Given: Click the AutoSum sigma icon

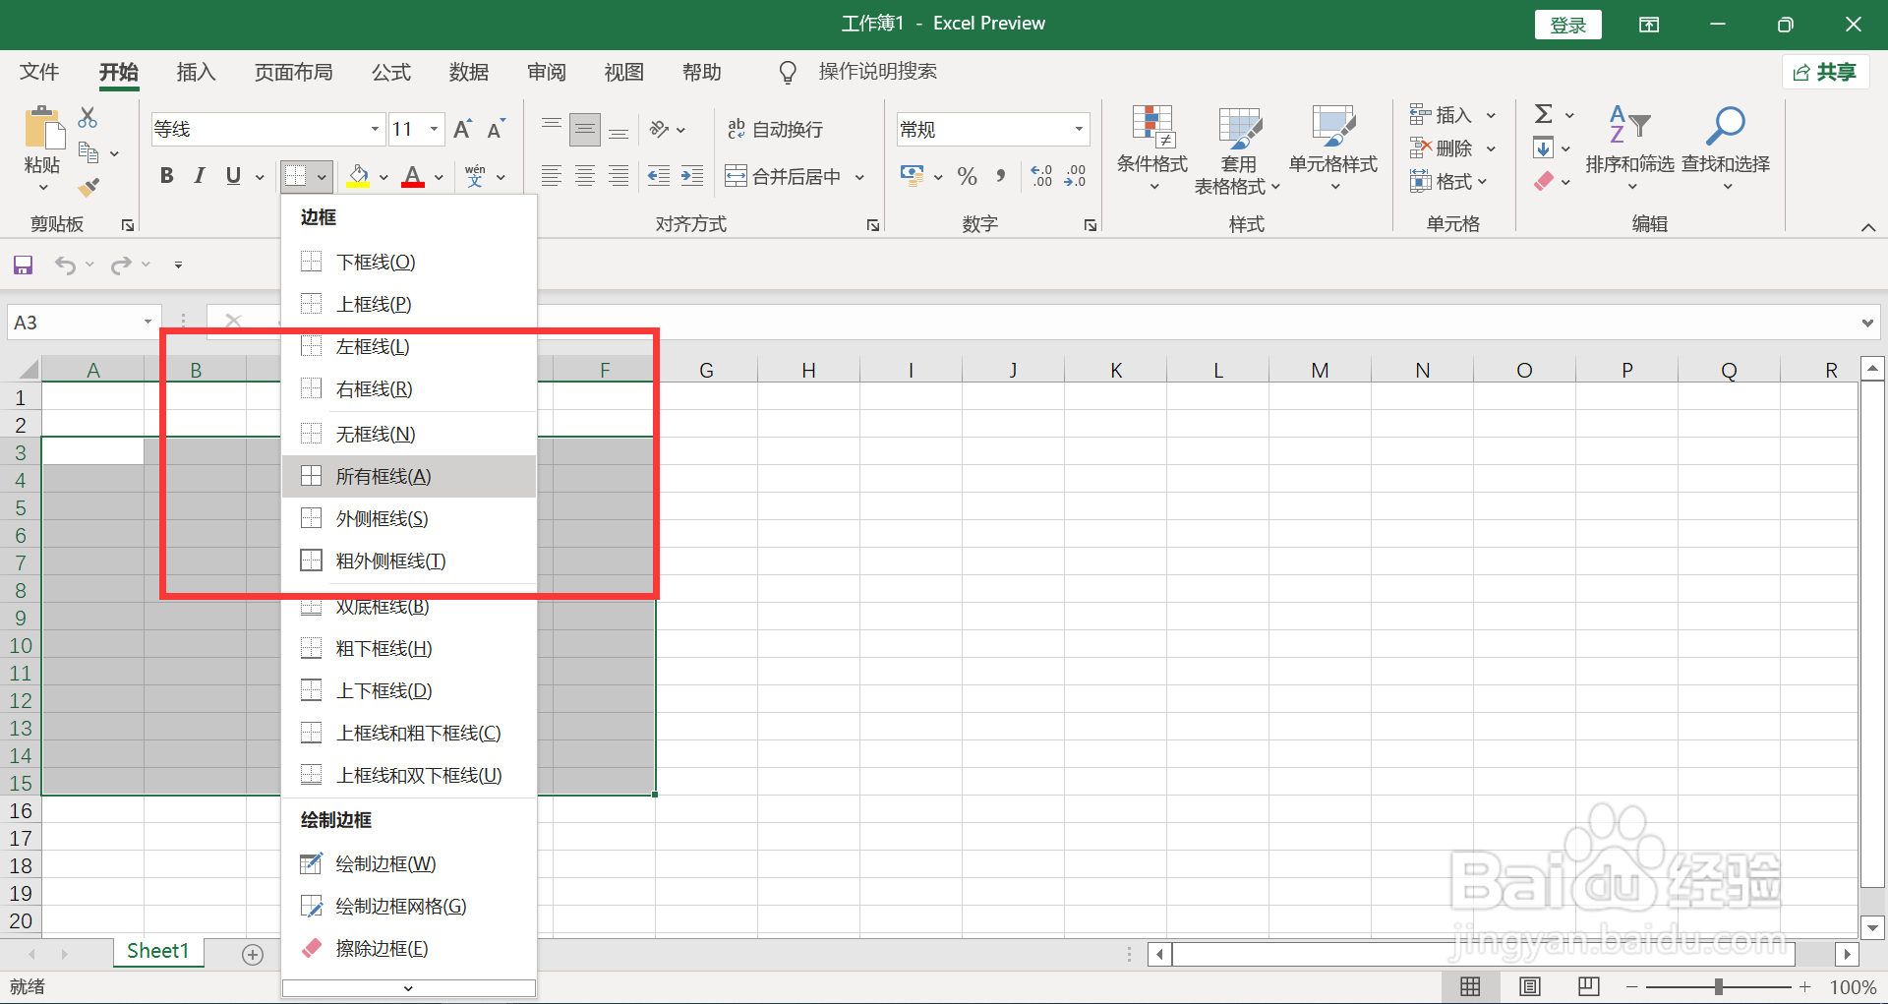Looking at the screenshot, I should (1544, 114).
